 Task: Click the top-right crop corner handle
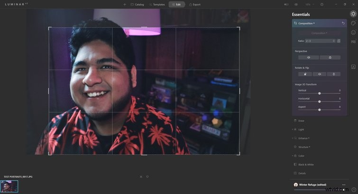(x=239, y=28)
